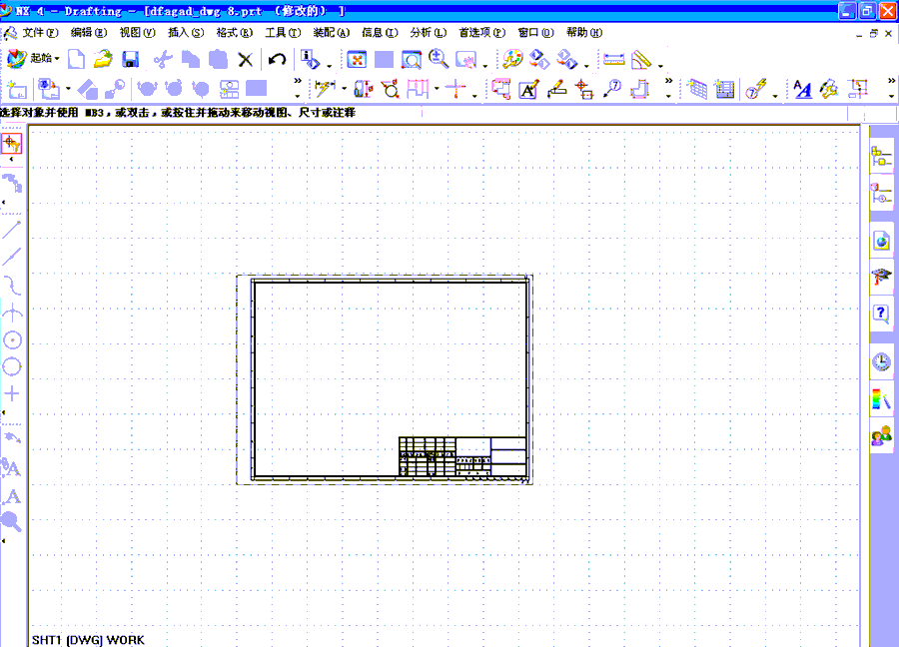Click the Save floppy disk icon
Image resolution: width=899 pixels, height=647 pixels.
(x=131, y=59)
